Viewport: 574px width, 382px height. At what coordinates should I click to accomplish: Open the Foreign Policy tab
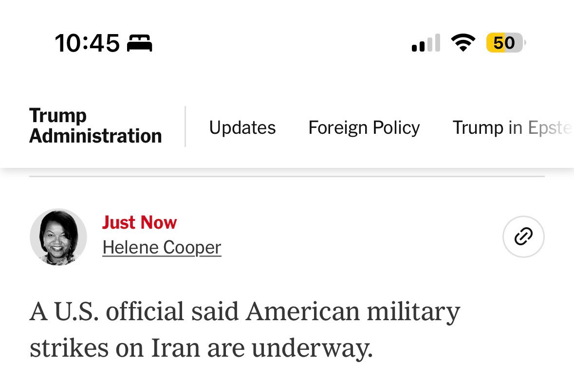364,127
